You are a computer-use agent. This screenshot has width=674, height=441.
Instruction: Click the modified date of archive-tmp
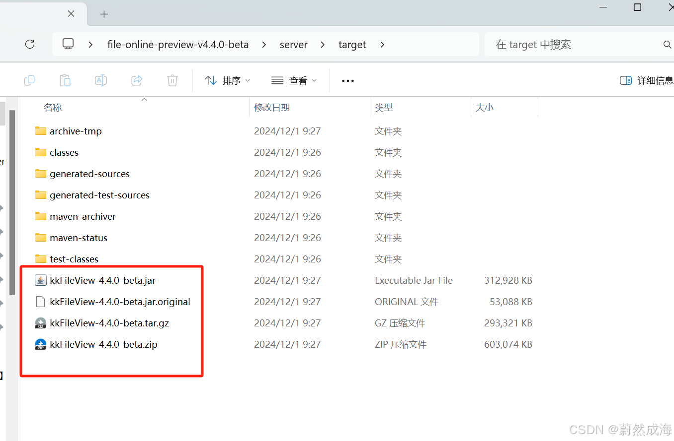tap(287, 131)
